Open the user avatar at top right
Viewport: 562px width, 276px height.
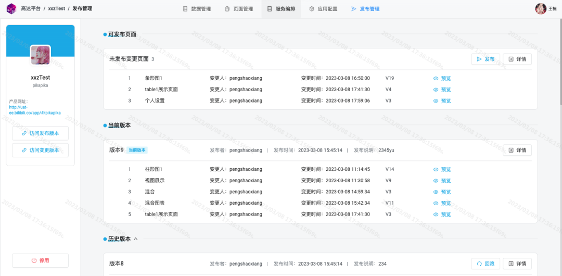coord(541,9)
